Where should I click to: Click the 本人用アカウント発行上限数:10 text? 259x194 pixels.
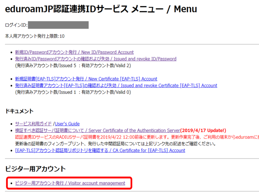pyautogui.click(x=35, y=36)
